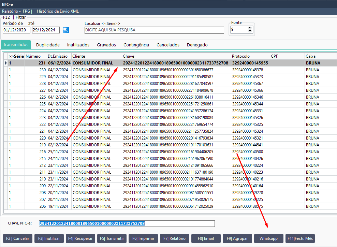Click the F2 | Cancelar button
Screen dimensions: 337x247
coord(18,238)
